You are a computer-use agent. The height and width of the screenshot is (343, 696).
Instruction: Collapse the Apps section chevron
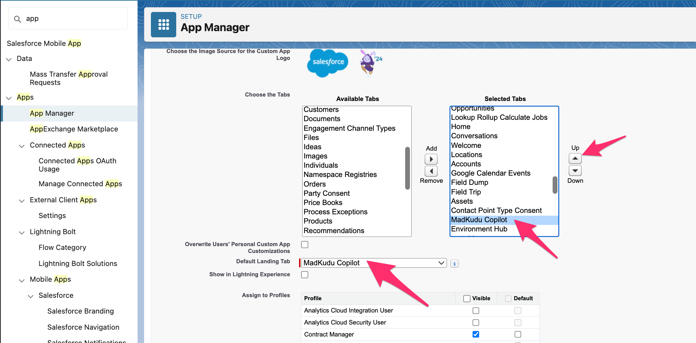point(9,98)
